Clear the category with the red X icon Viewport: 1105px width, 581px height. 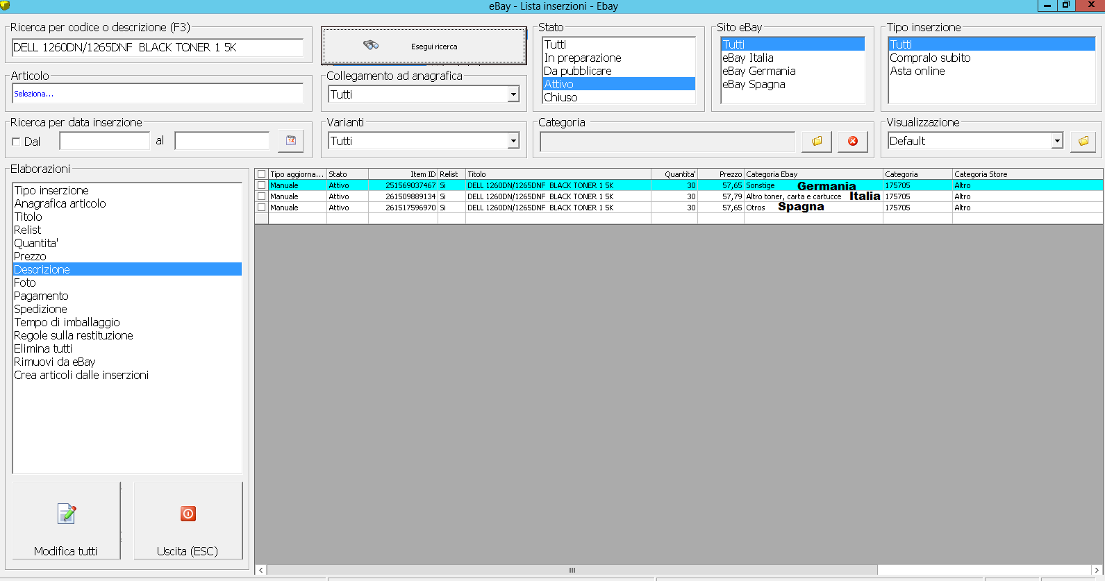pos(853,141)
